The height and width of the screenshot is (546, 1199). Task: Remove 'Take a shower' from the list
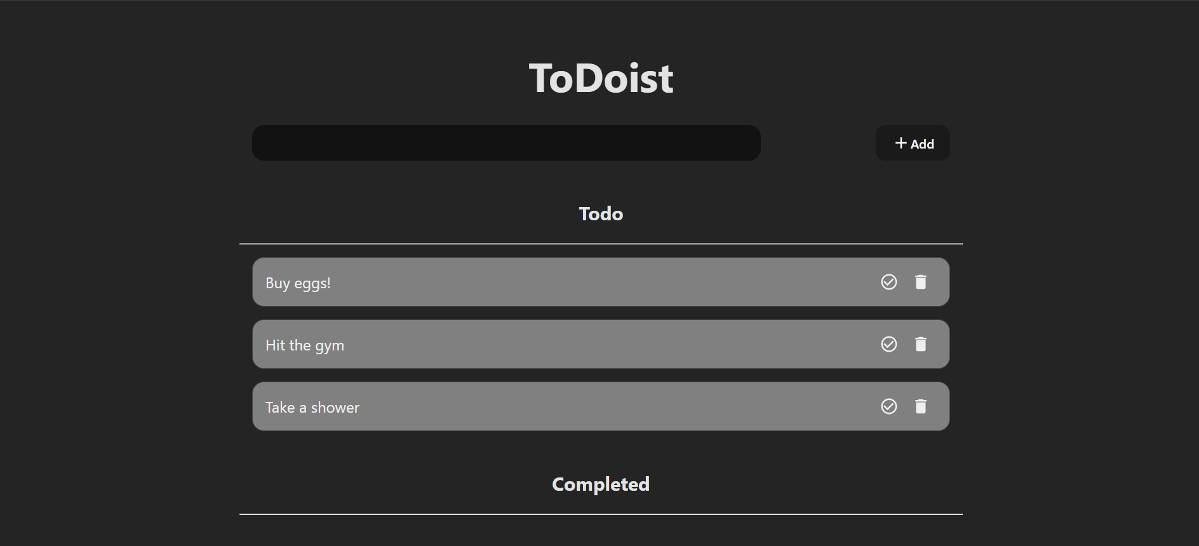click(921, 406)
